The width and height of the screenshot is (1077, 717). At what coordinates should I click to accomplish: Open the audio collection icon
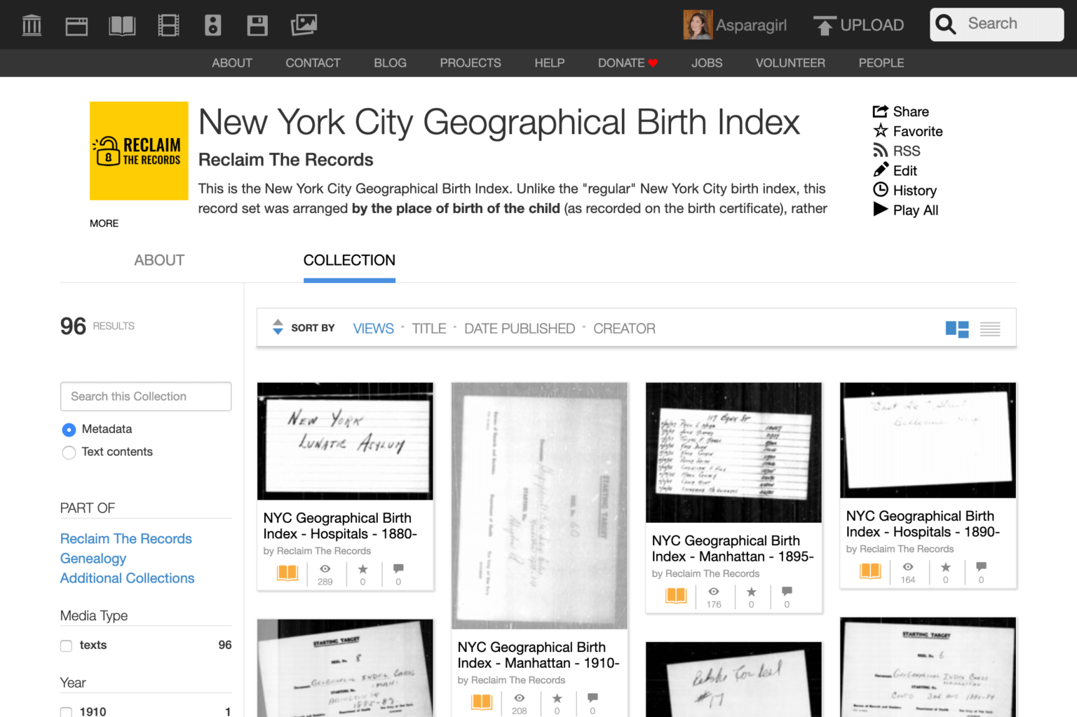coord(213,25)
